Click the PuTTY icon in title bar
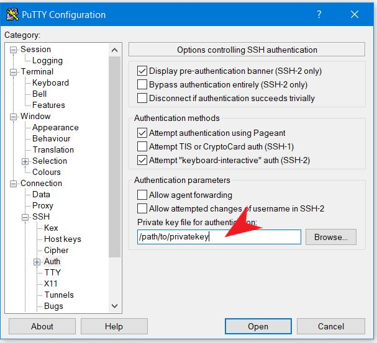Screen dimensions: 377x343 click(12, 14)
